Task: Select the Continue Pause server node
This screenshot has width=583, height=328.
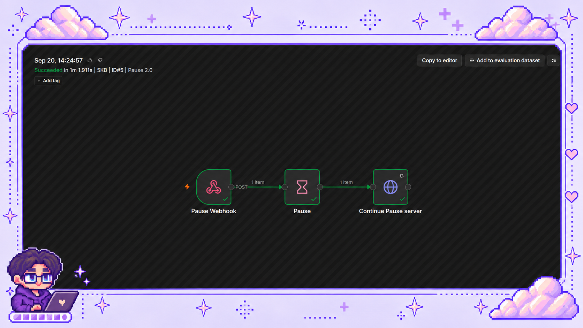Action: 391,187
